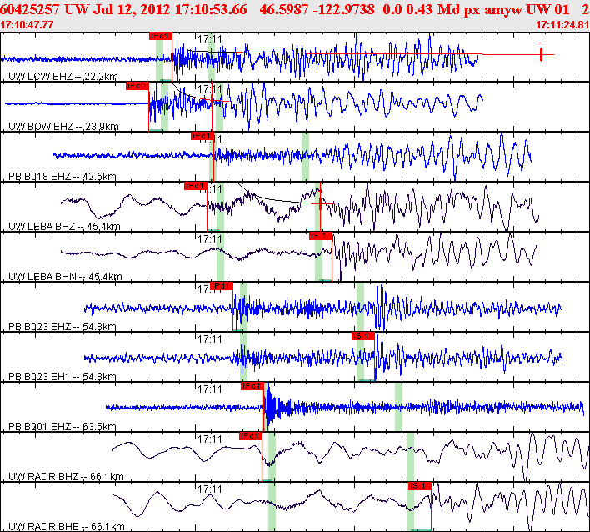Select the 'PB B023 EH1 -- 54.8km' label
Viewport: 590px width, 532px height.
62,377
